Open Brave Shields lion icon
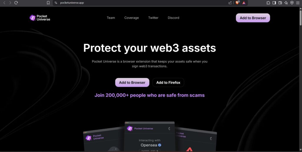This screenshot has width=302, height=152. tap(237, 3)
